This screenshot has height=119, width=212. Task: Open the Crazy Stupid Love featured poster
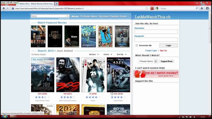(x=38, y=36)
